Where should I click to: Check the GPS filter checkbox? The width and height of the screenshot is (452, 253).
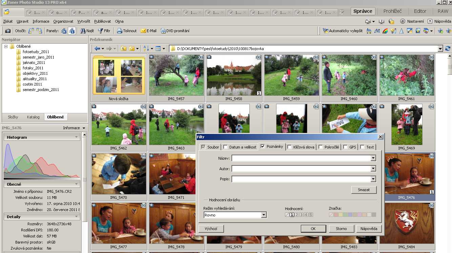[x=345, y=147]
